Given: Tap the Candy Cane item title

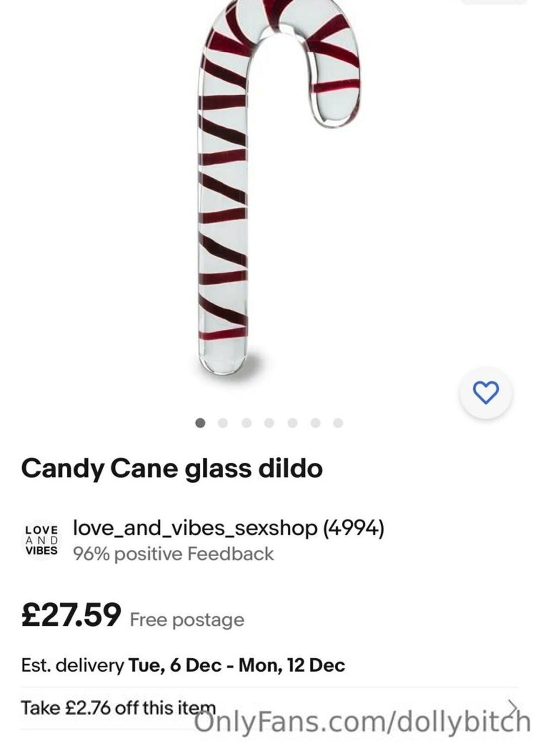Looking at the screenshot, I should coord(172,468).
